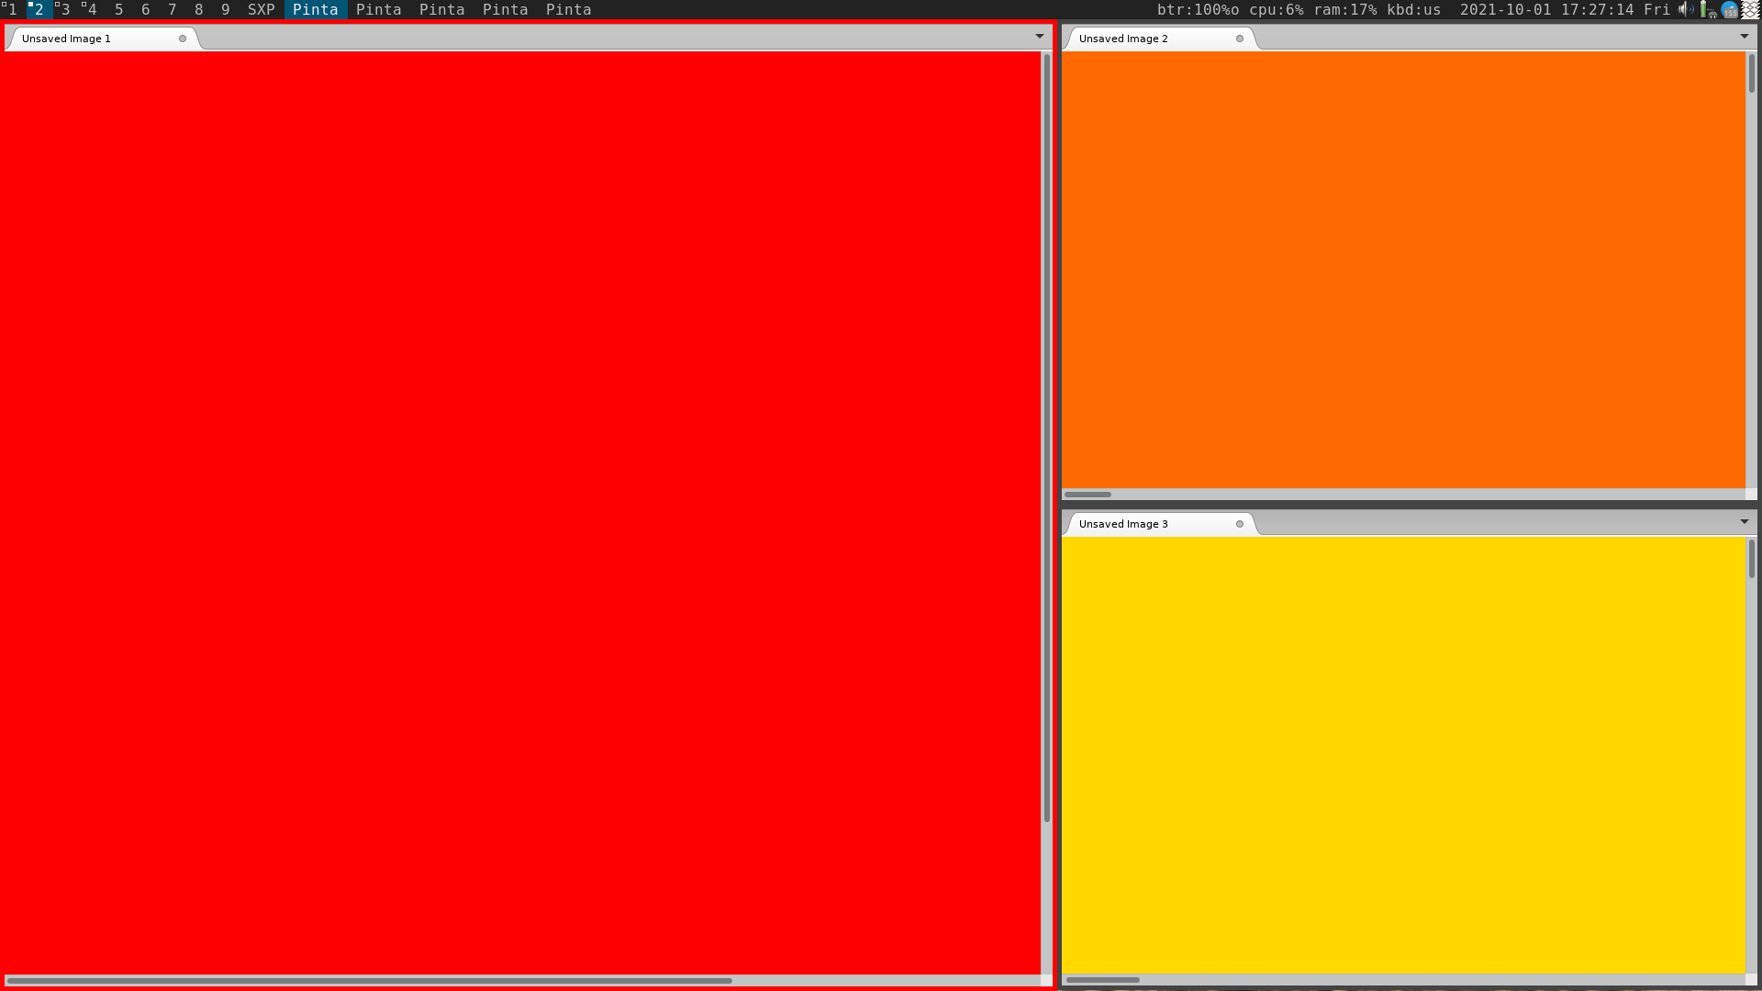This screenshot has width=1762, height=991.
Task: Click the checkered tray icon at far right
Action: click(1751, 9)
